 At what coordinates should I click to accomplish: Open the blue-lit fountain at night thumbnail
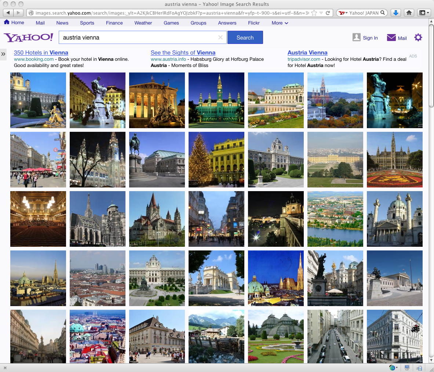(395, 100)
